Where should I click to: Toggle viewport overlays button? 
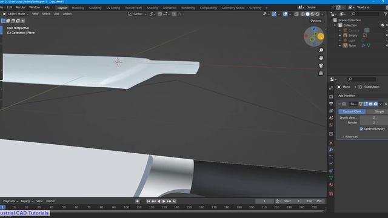tap(286, 14)
